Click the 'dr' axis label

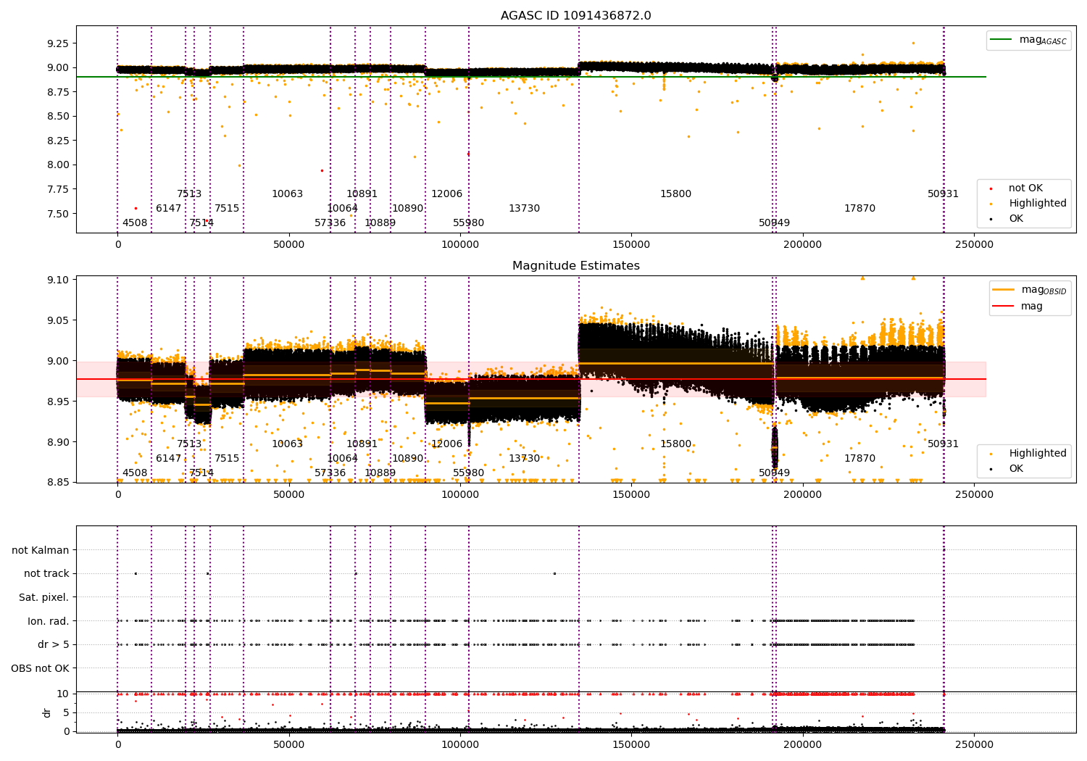click(x=47, y=712)
